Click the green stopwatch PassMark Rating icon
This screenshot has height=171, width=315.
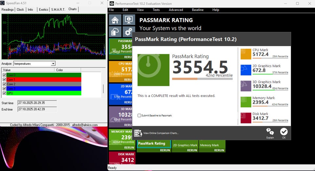click(154, 70)
